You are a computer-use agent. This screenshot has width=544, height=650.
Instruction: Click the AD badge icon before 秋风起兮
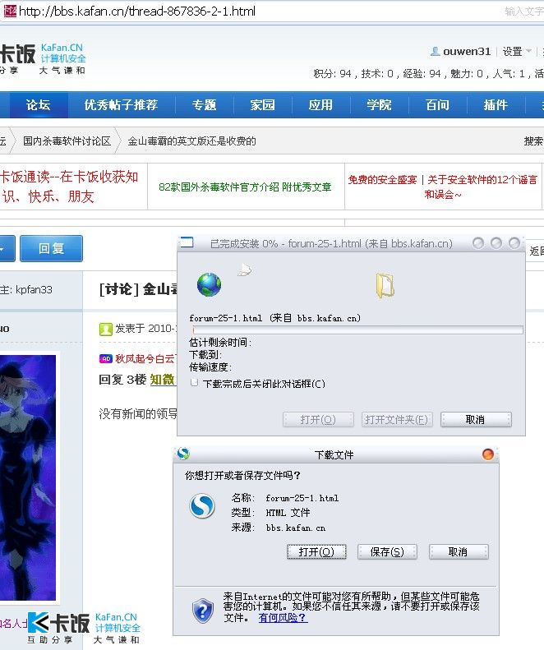coord(106,358)
